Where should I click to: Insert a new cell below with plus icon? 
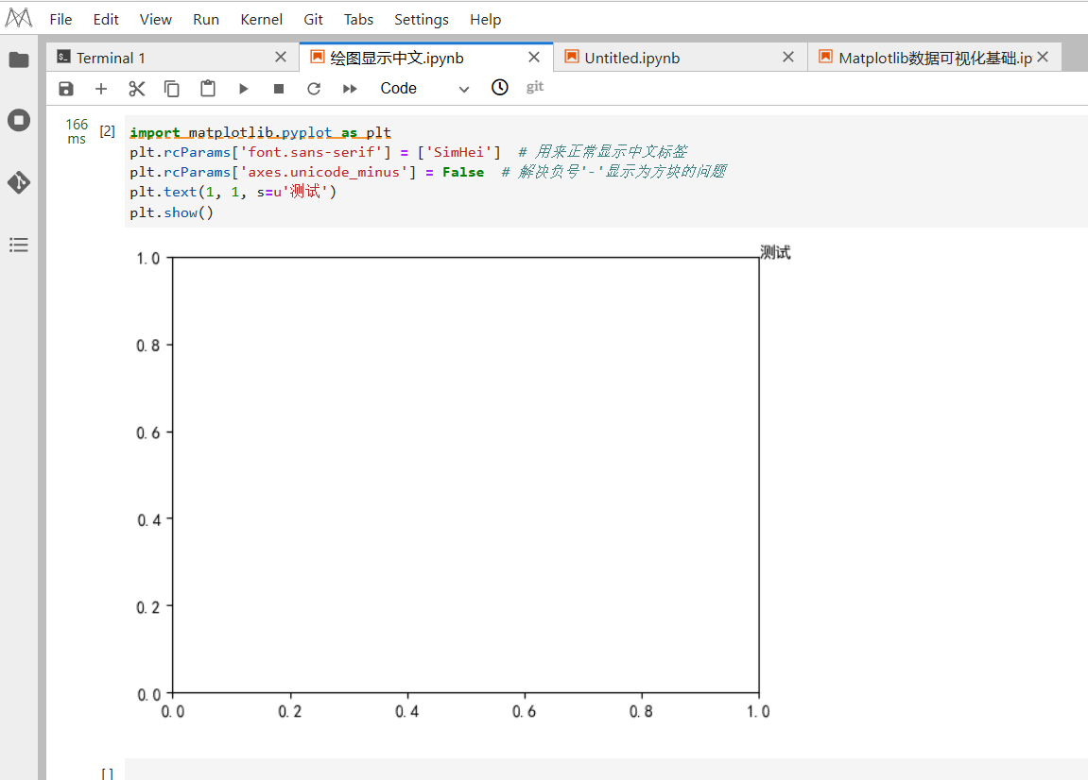[x=101, y=89]
